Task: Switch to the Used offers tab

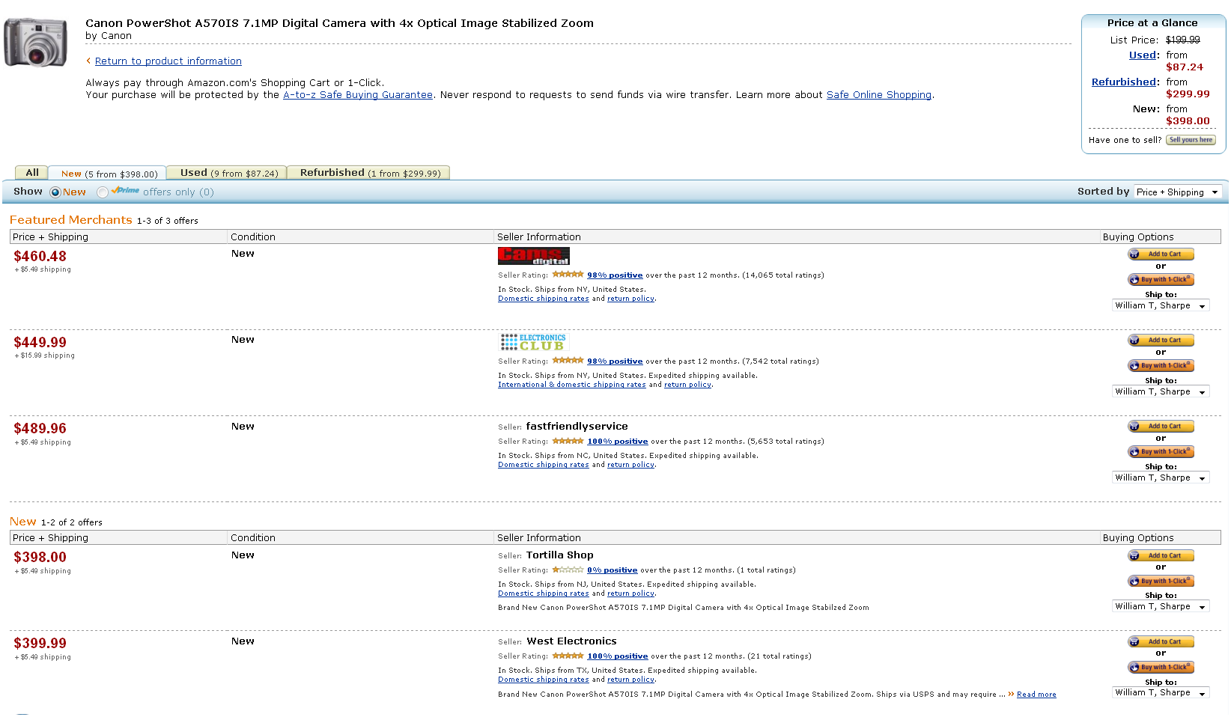Action: click(x=228, y=173)
